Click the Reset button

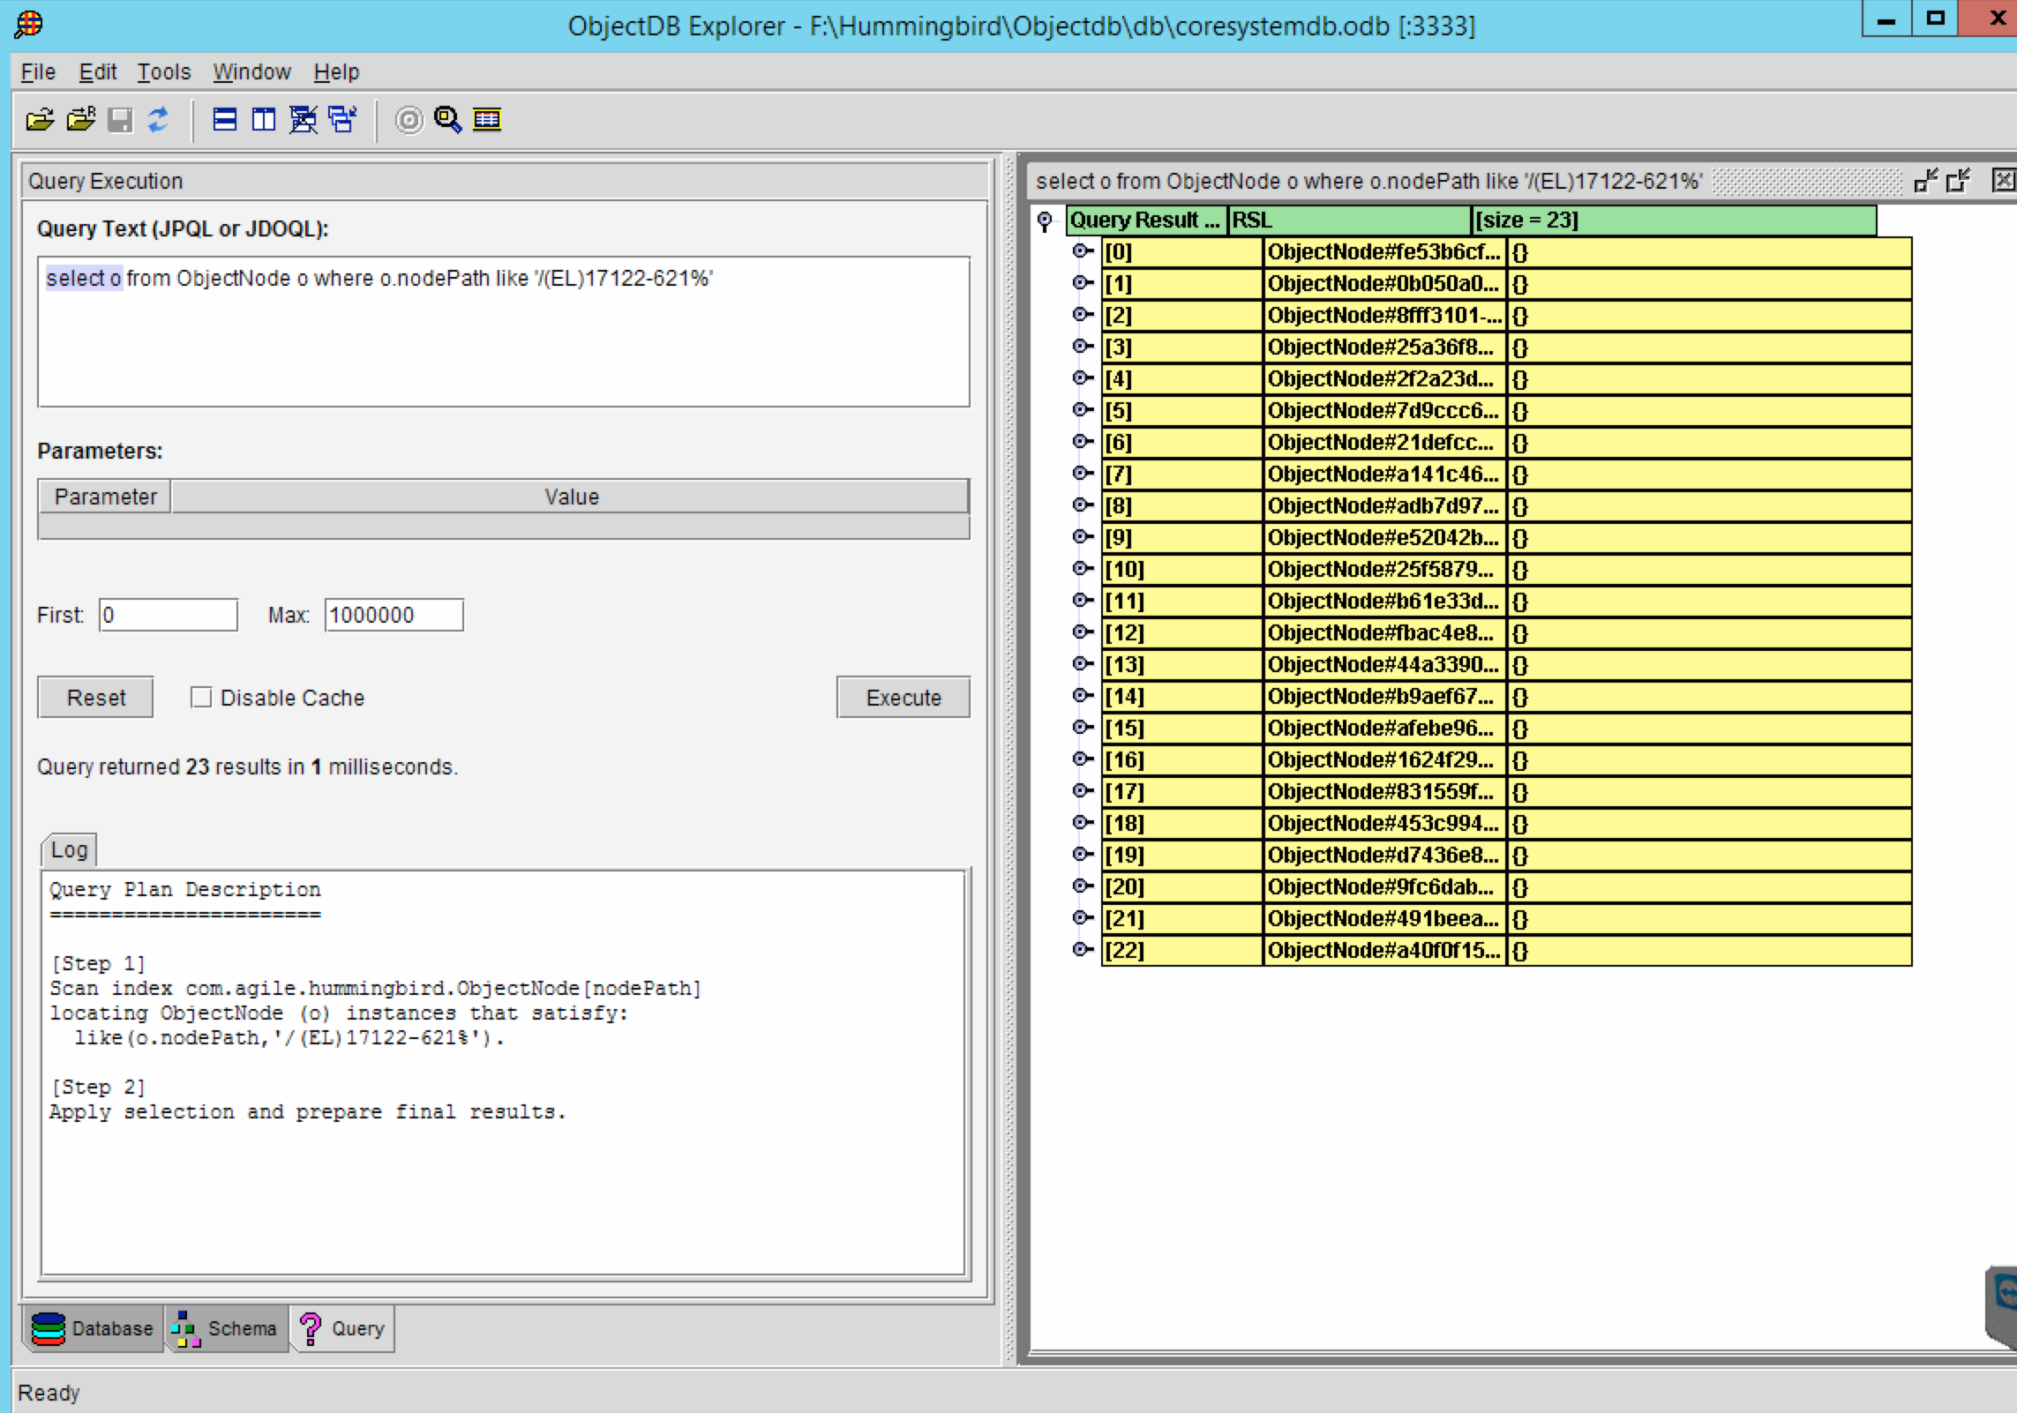[96, 698]
